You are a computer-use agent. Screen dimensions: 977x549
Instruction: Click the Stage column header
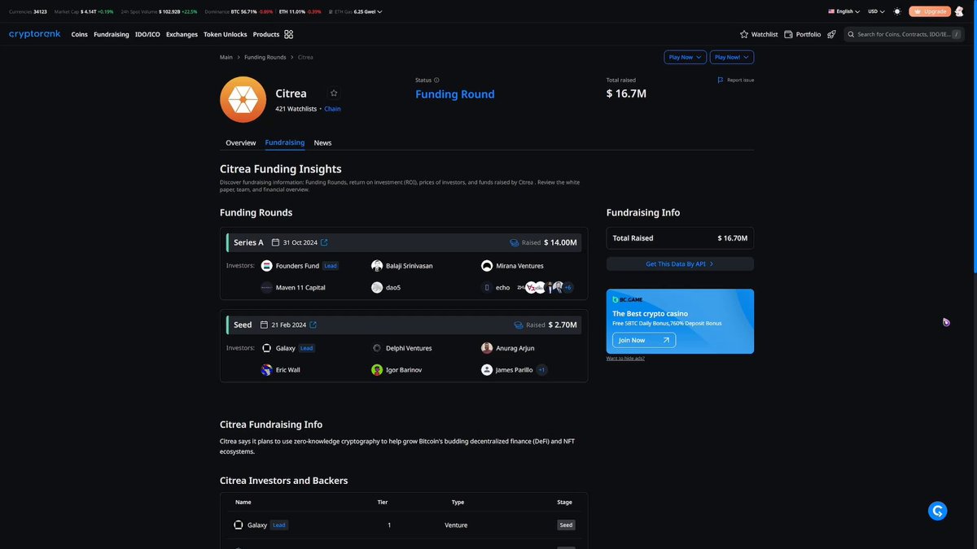coord(564,502)
